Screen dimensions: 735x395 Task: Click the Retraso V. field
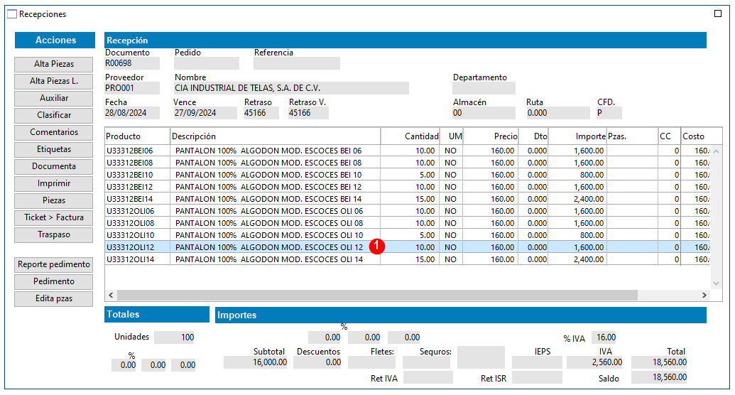(308, 113)
